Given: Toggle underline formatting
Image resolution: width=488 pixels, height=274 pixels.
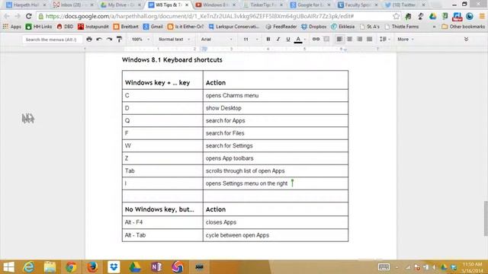Looking at the screenshot, I should (288, 39).
